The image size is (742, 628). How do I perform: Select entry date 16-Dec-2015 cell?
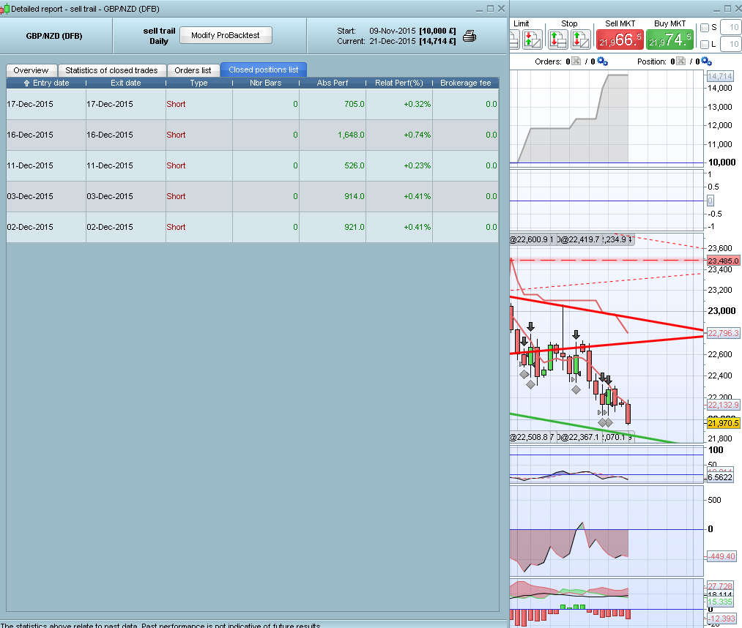(46, 135)
